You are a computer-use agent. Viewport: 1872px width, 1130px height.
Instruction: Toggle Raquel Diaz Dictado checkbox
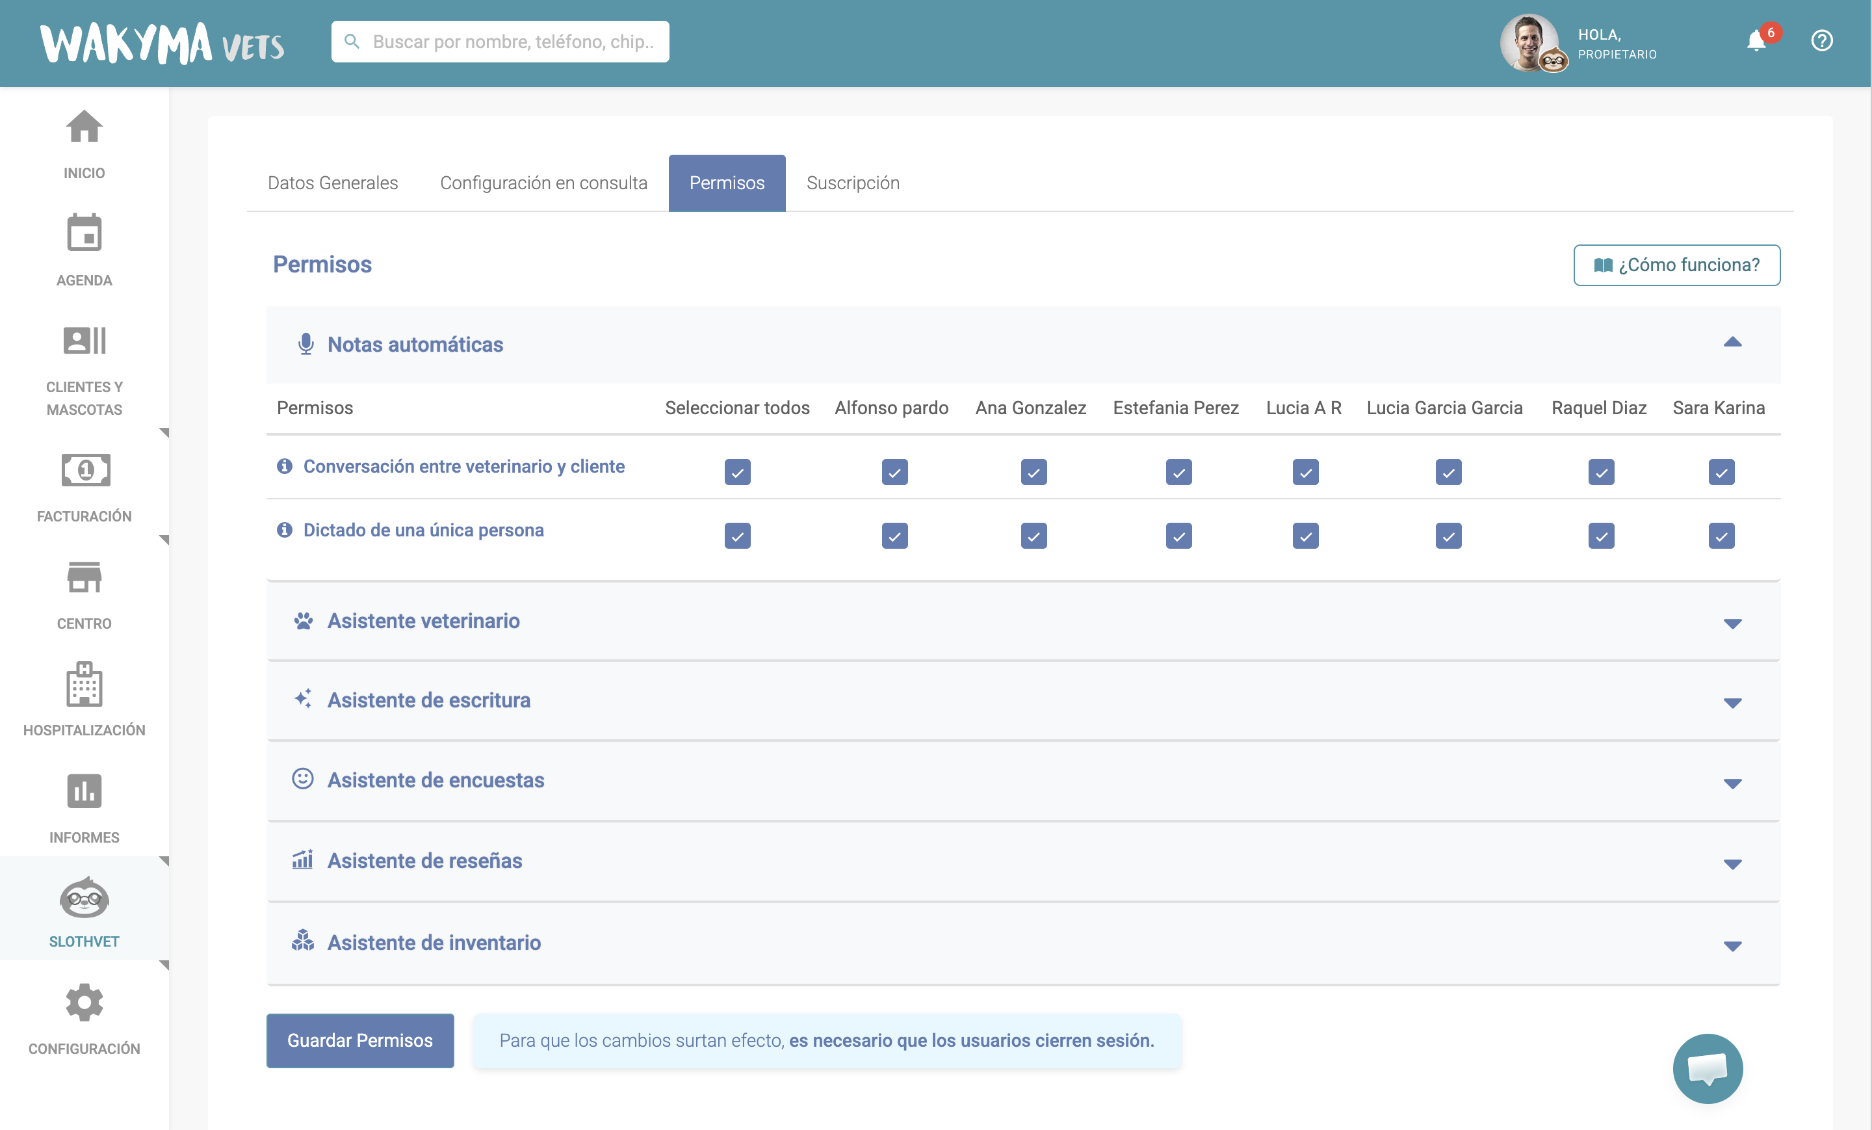1601,536
